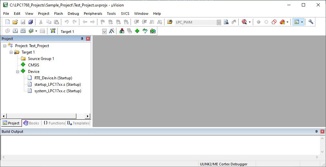The width and height of the screenshot is (326, 167).
Task: Open the Peripherals menu
Action: 93,14
